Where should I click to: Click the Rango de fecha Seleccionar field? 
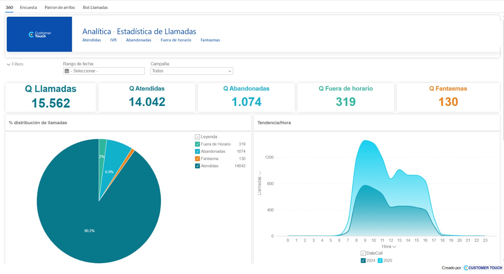104,71
